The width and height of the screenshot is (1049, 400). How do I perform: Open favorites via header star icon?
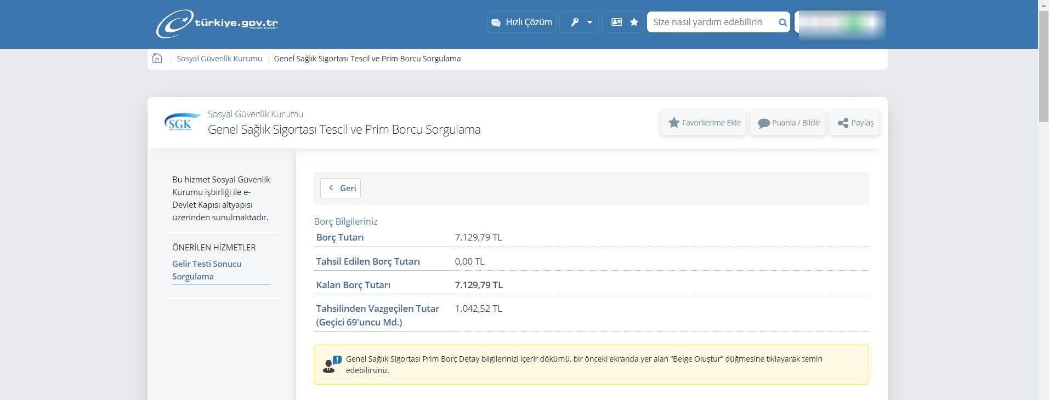[x=634, y=22]
